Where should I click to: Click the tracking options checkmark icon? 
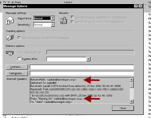point(10,37)
